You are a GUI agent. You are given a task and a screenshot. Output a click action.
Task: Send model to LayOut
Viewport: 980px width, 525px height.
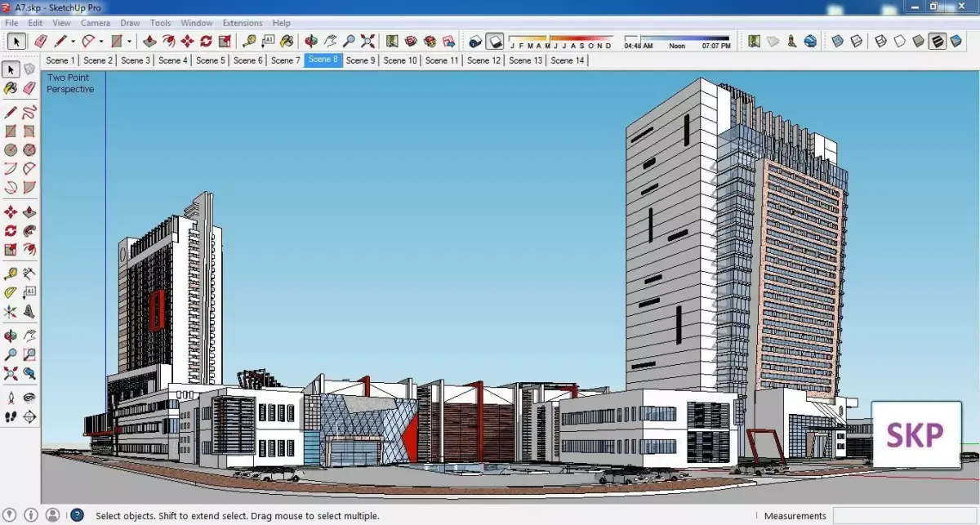pyautogui.click(x=448, y=41)
